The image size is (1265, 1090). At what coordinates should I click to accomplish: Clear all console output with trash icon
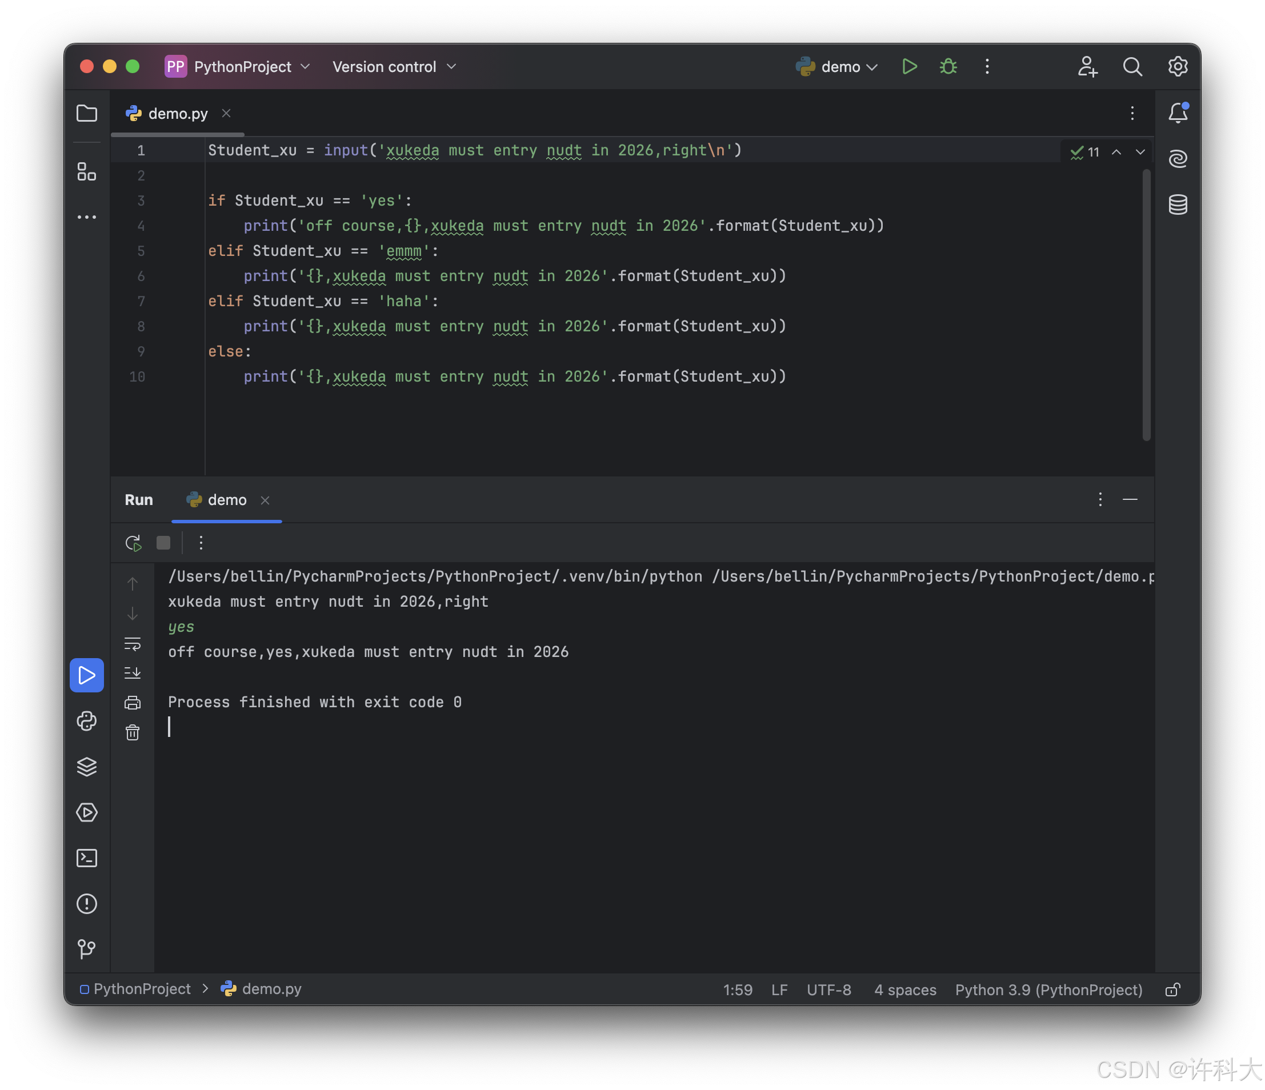coord(133,732)
